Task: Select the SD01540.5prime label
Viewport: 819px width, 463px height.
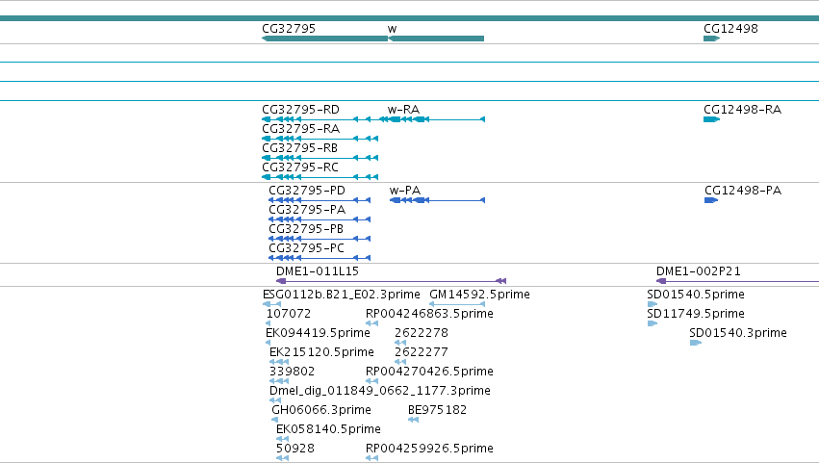Action: (696, 295)
